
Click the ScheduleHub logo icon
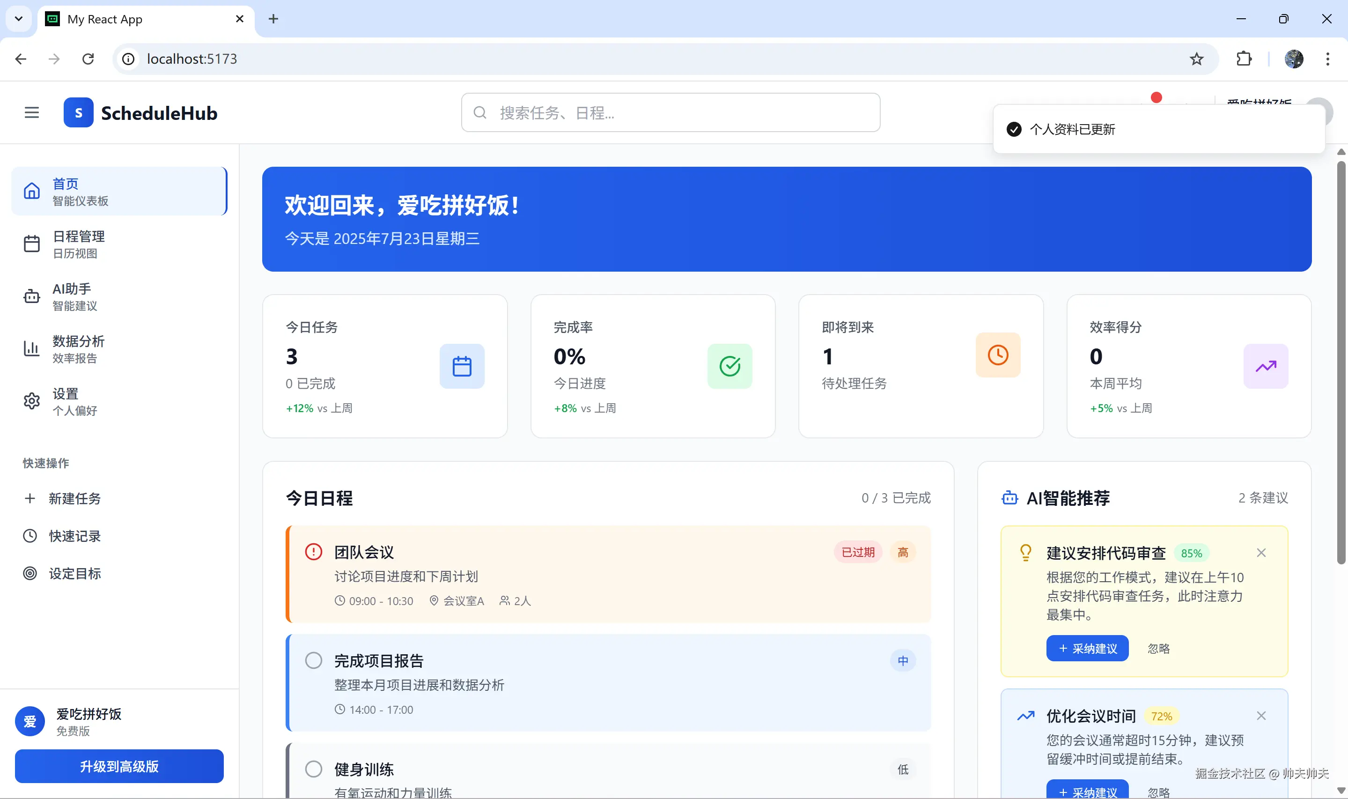tap(78, 112)
